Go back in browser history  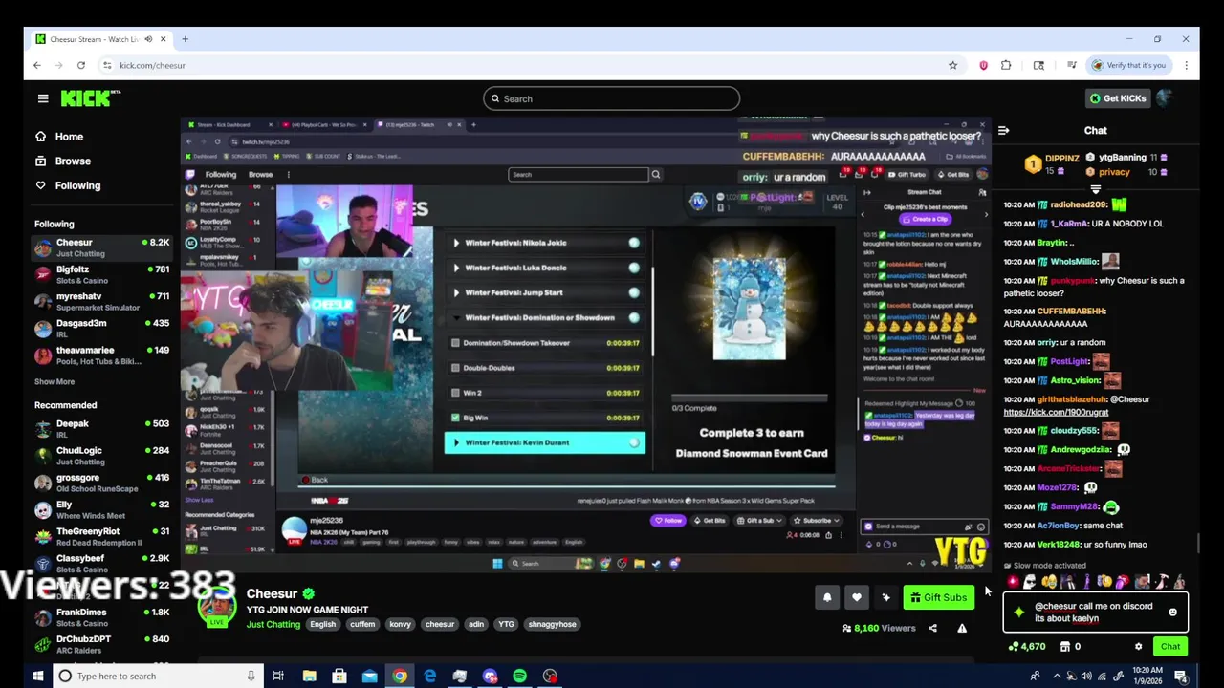point(37,65)
